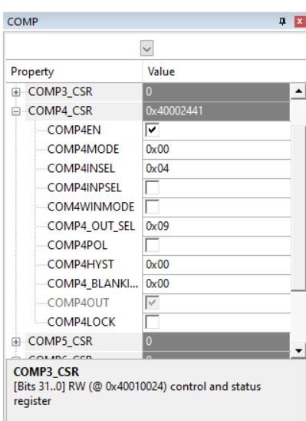The image size is (306, 421).
Task: Select the COMP4MODE value field
Action: click(216, 149)
